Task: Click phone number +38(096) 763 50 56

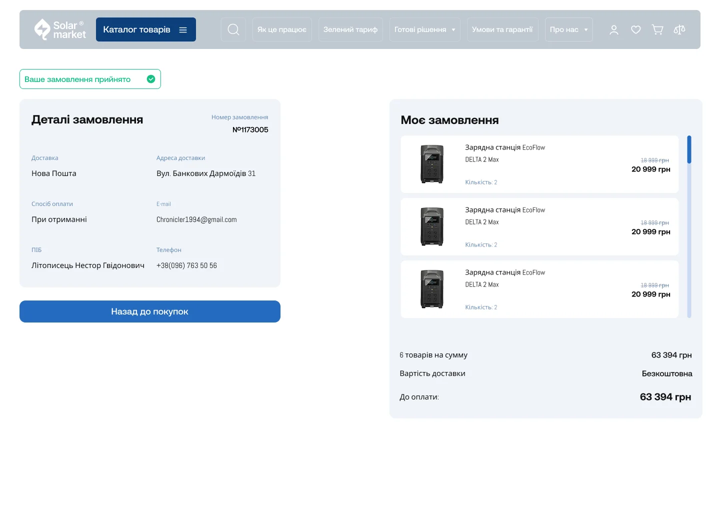Action: (186, 265)
